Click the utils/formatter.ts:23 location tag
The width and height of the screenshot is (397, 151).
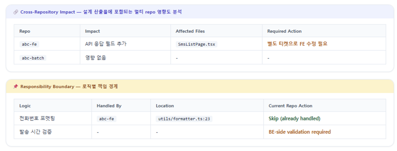184,119
